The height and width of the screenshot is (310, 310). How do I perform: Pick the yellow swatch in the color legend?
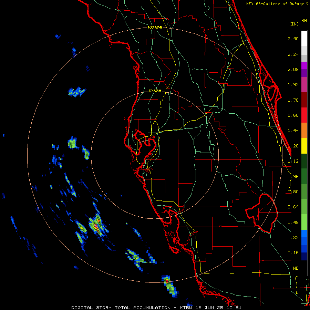click(304, 146)
